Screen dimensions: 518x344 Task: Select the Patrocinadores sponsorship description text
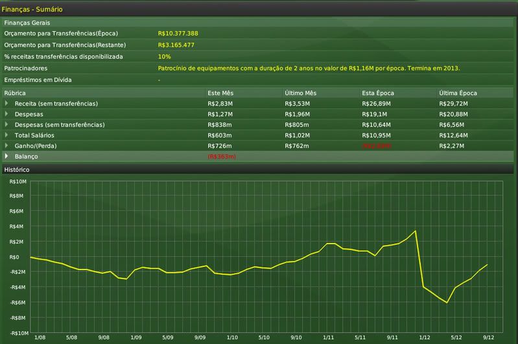point(309,68)
